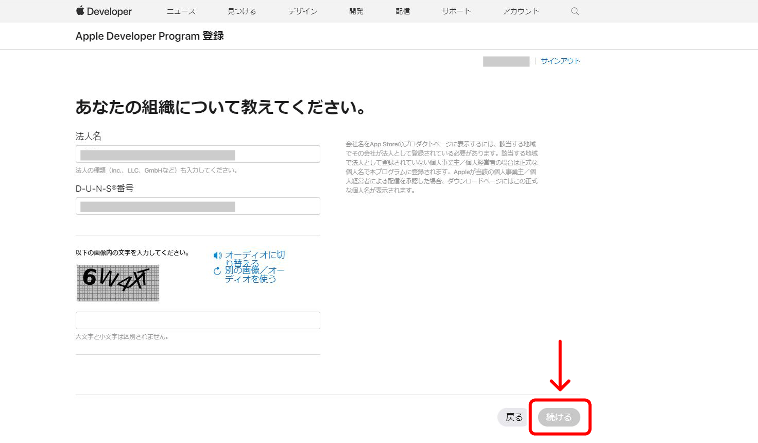Focus the captcha answer input box
The image size is (758, 443).
(198, 320)
